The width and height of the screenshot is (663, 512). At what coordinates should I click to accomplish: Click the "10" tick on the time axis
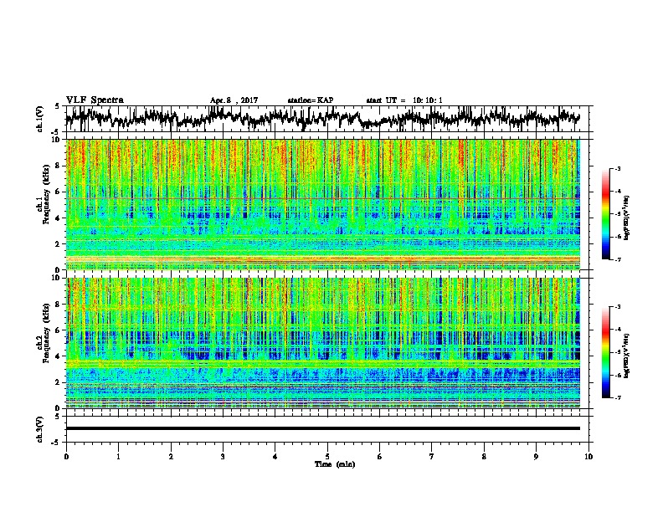pos(588,457)
